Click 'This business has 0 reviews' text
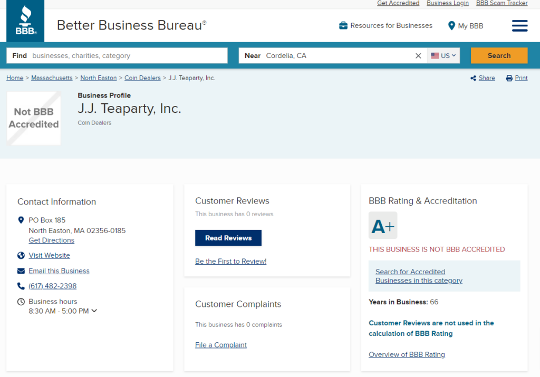The height and width of the screenshot is (377, 540). tap(234, 214)
